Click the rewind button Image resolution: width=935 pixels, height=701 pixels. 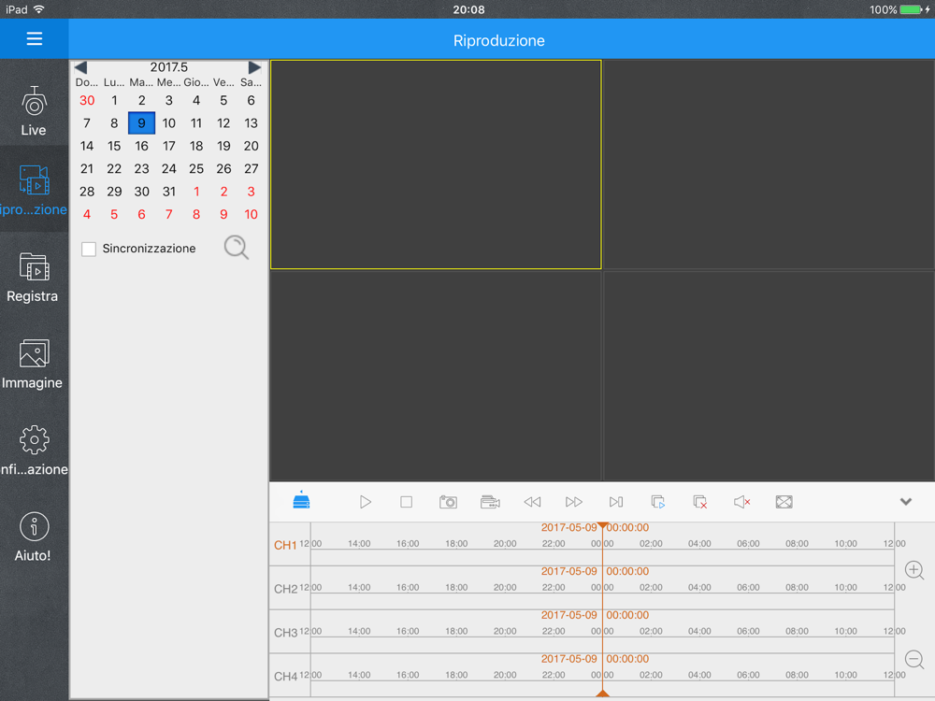pos(532,502)
